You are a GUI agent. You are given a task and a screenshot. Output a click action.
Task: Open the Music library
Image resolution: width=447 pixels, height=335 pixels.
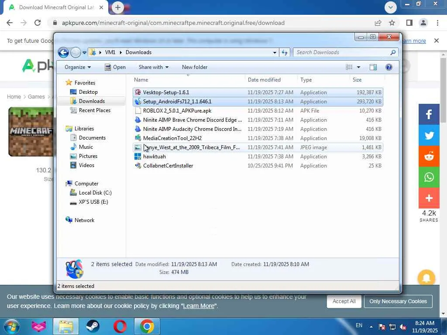[x=86, y=147]
